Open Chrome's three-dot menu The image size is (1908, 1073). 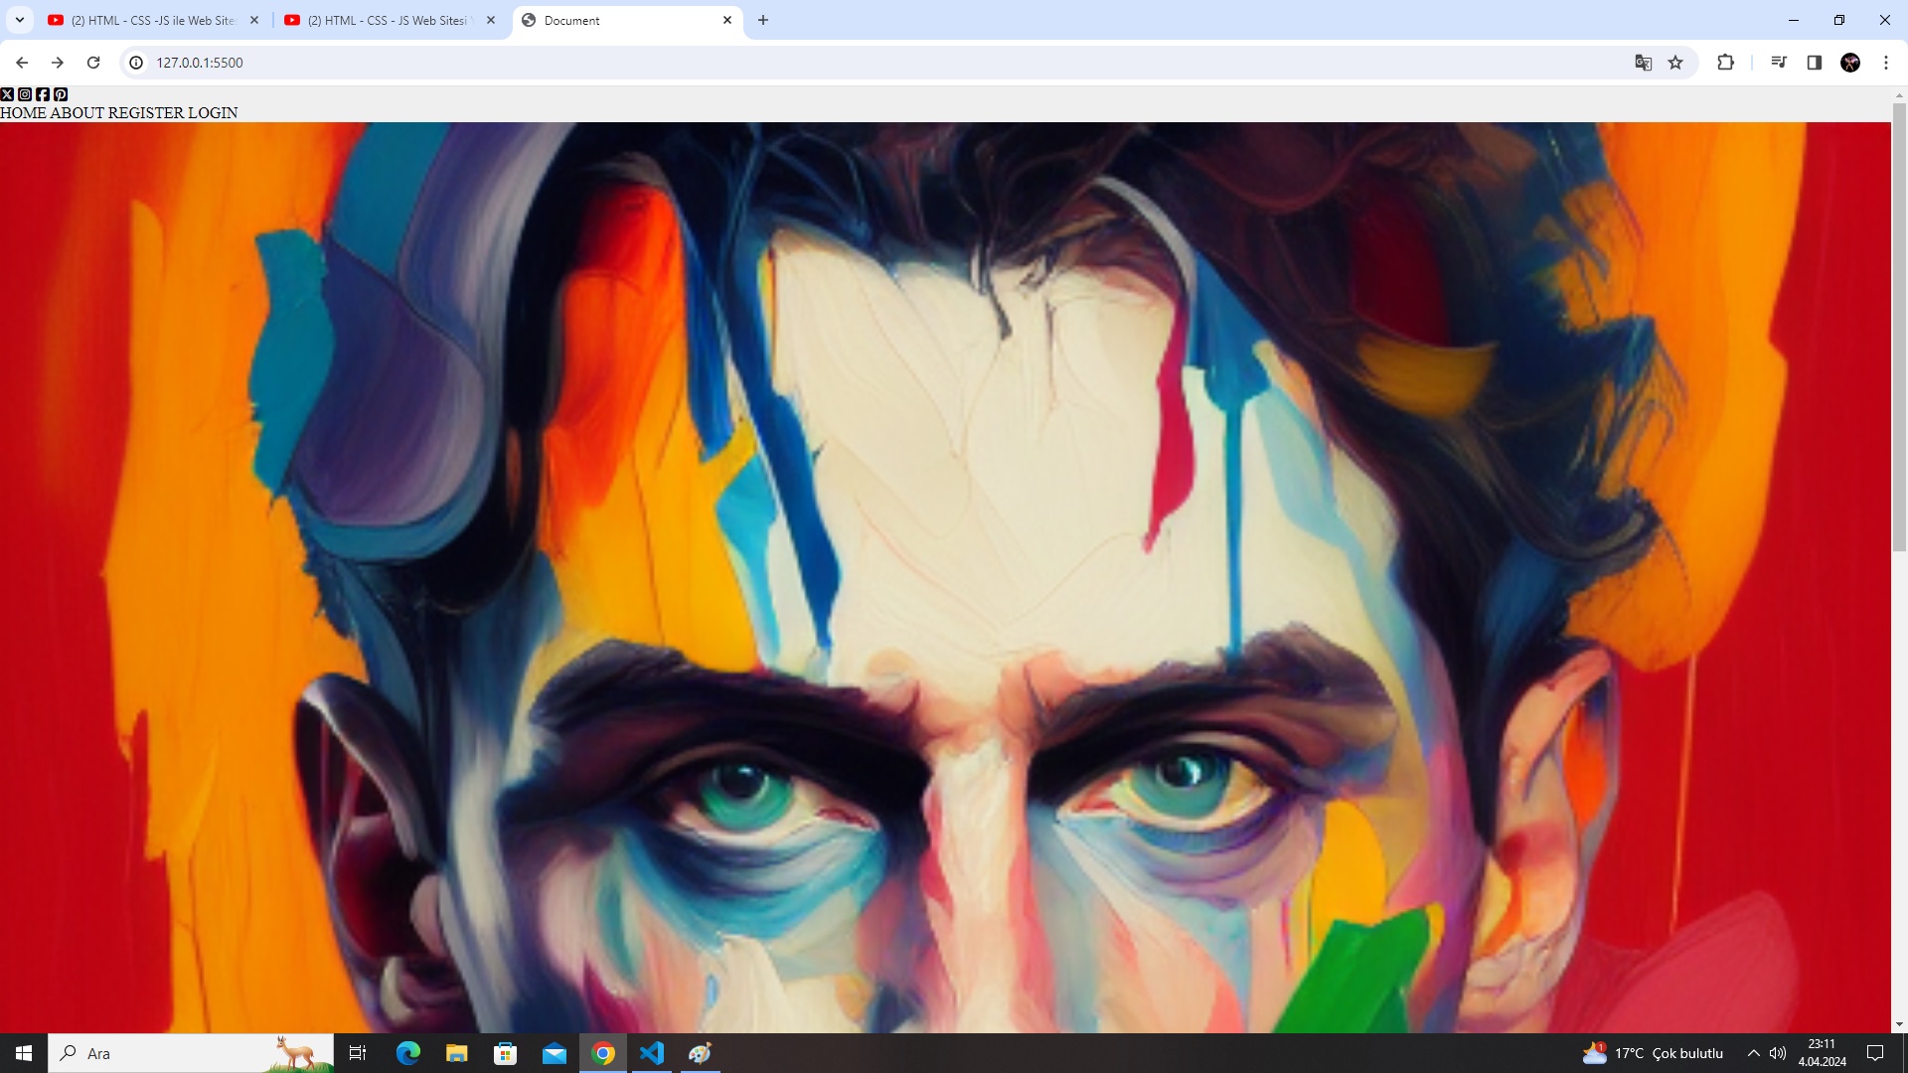point(1885,63)
